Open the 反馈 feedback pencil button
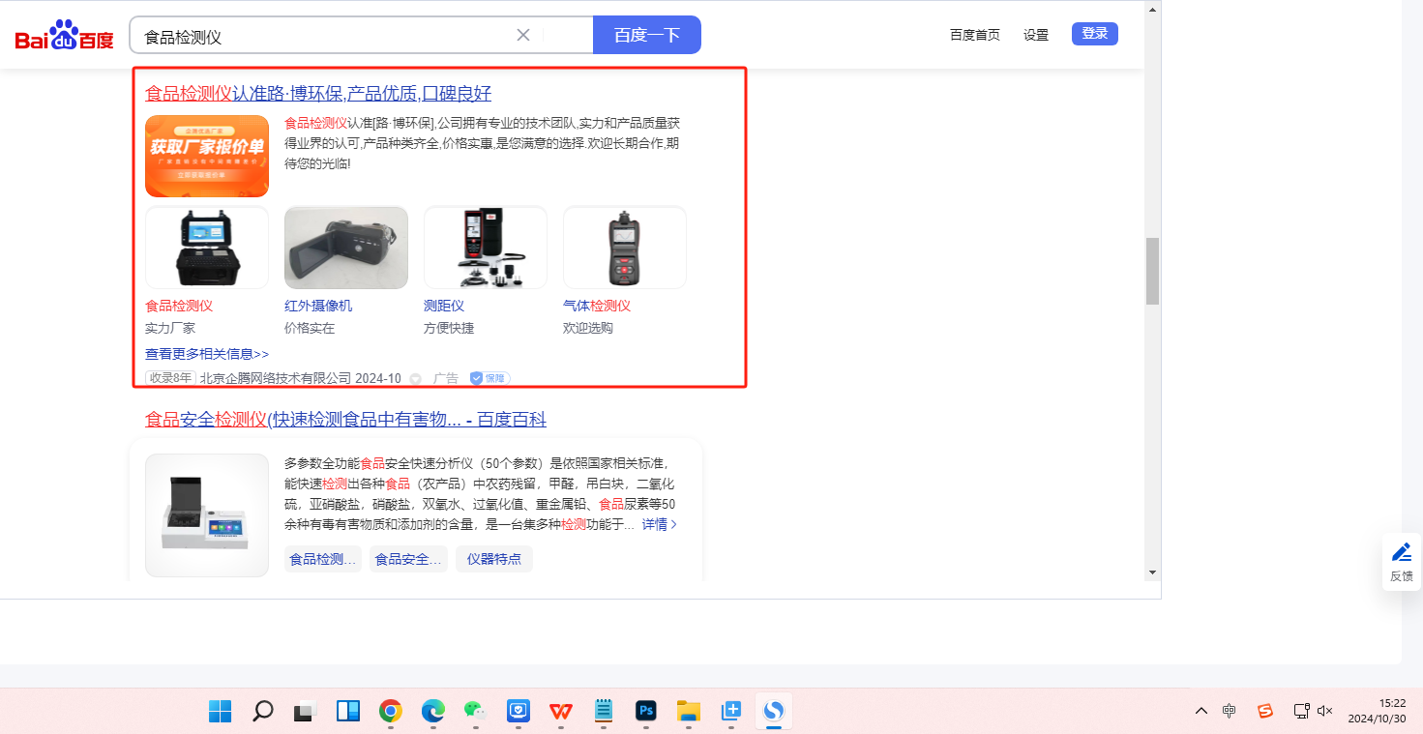This screenshot has width=1423, height=734. 1402,561
